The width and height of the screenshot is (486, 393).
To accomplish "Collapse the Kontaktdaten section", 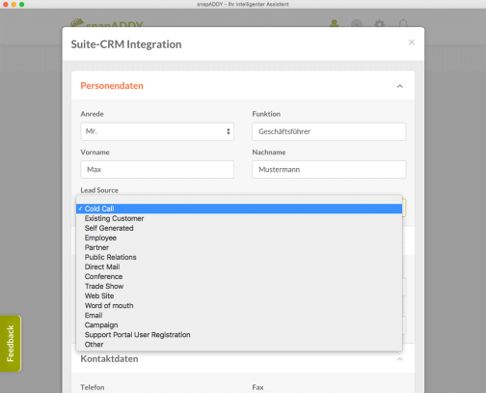I will (x=400, y=359).
